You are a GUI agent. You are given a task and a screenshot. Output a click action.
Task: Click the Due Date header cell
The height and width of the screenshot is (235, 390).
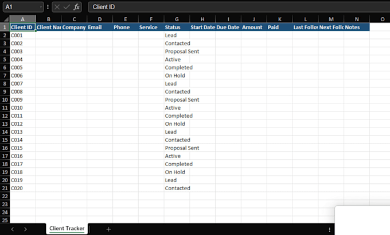[228, 27]
